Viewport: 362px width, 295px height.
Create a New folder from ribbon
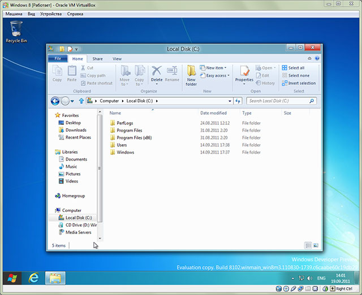(x=191, y=75)
